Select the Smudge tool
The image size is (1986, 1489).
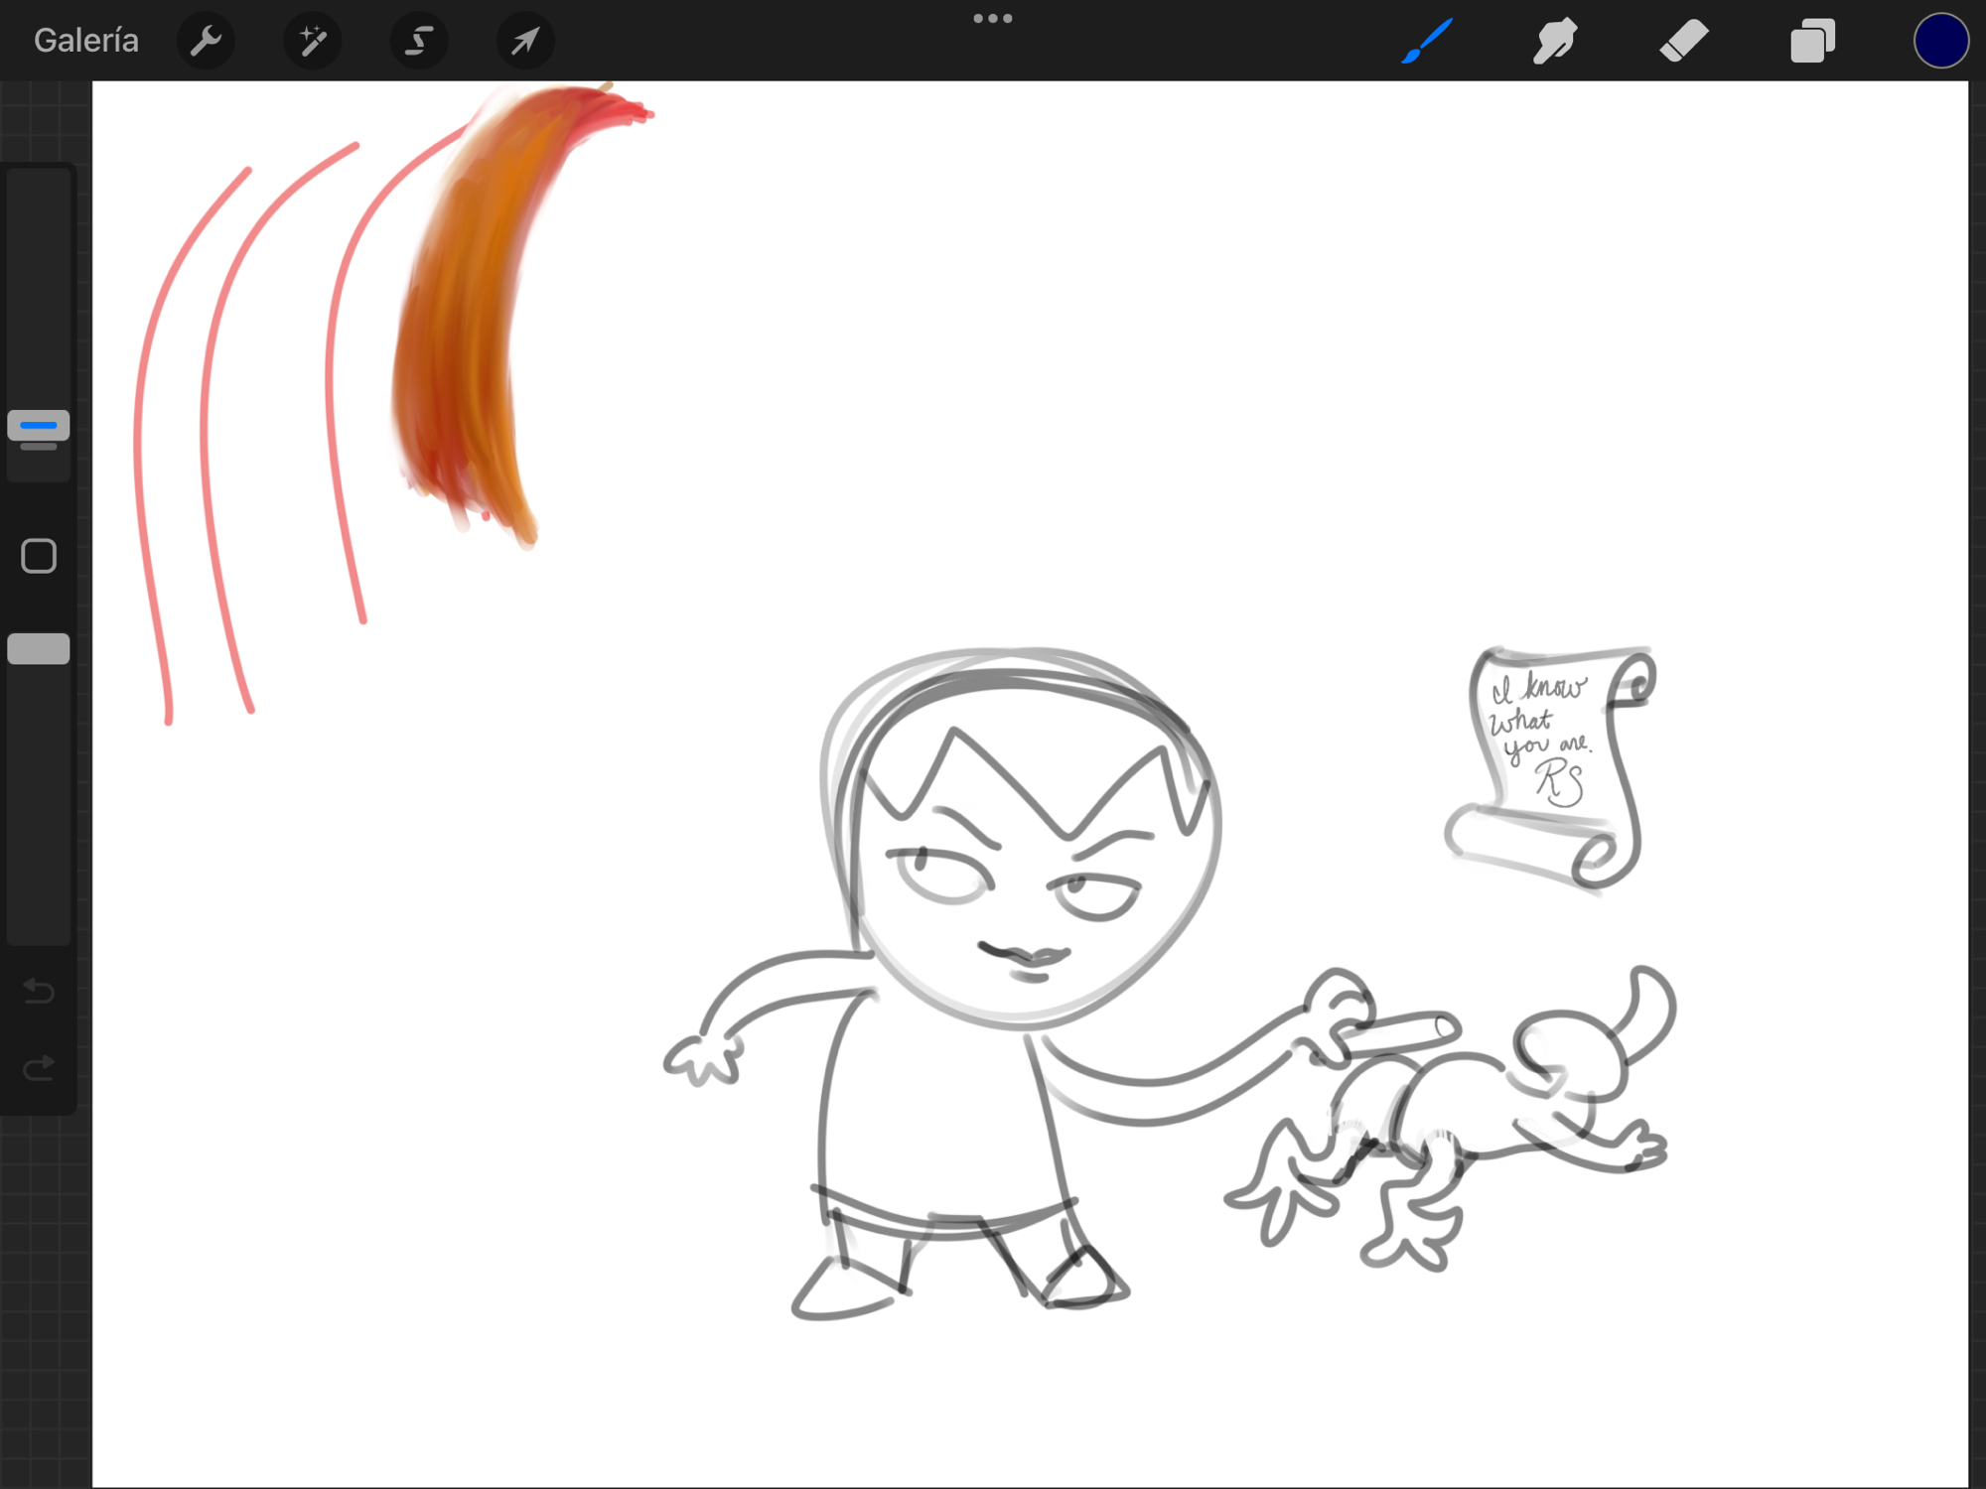coord(1554,41)
